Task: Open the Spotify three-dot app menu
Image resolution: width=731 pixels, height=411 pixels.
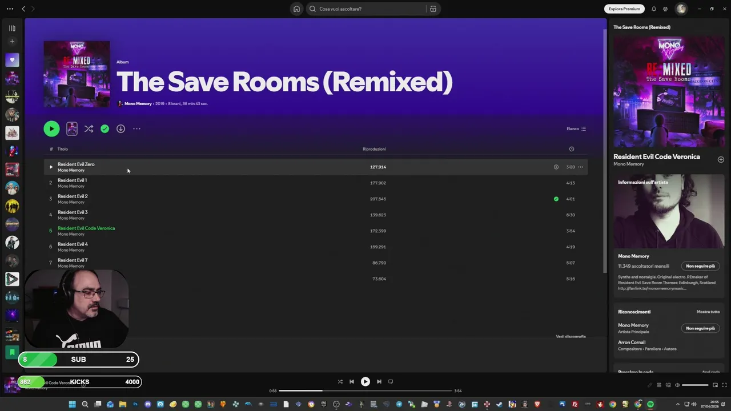Action: tap(10, 9)
